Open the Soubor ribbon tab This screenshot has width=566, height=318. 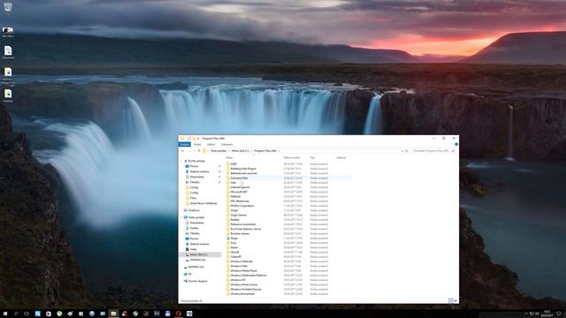(185, 145)
